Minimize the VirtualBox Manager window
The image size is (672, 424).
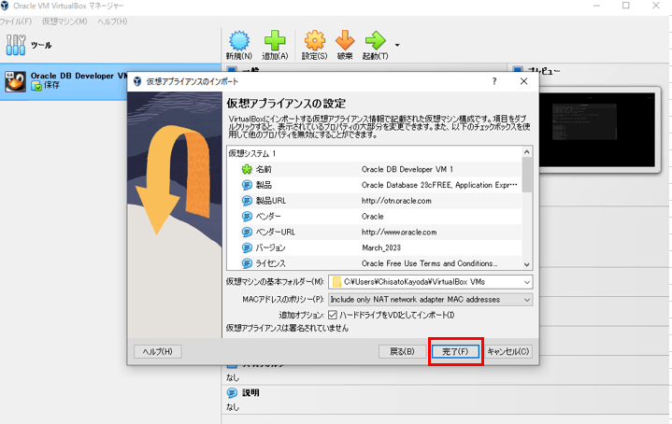pyautogui.click(x=596, y=6)
